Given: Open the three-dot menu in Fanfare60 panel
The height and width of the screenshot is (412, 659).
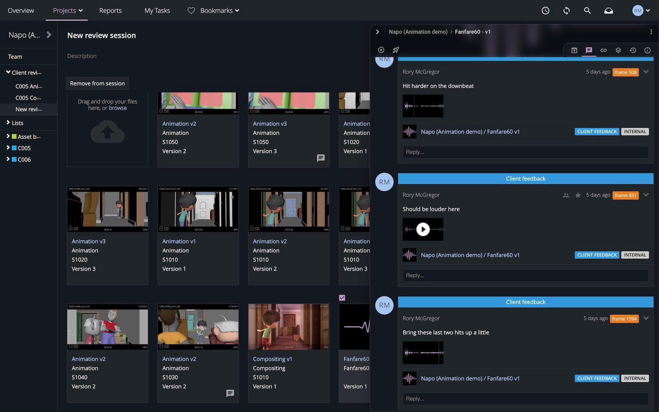Looking at the screenshot, I should coord(651,32).
